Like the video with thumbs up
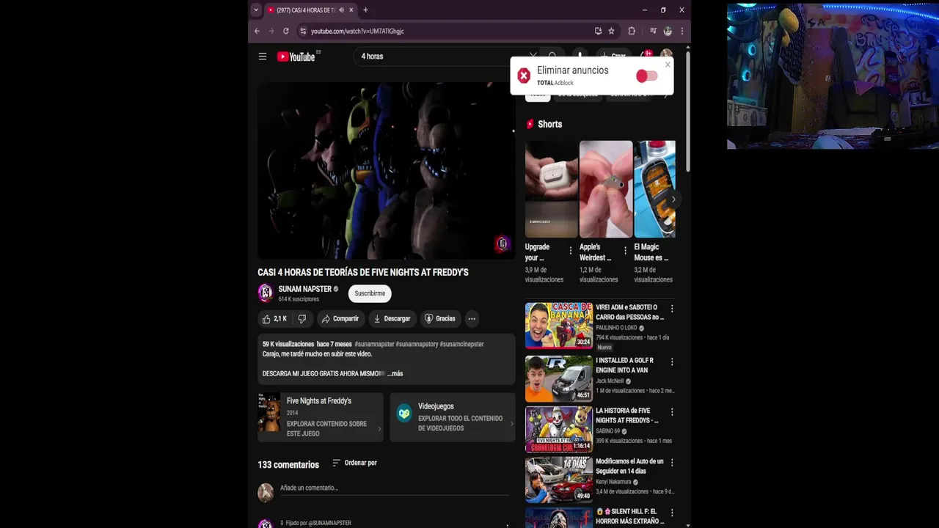Viewport: 939px width, 528px height. (275, 319)
